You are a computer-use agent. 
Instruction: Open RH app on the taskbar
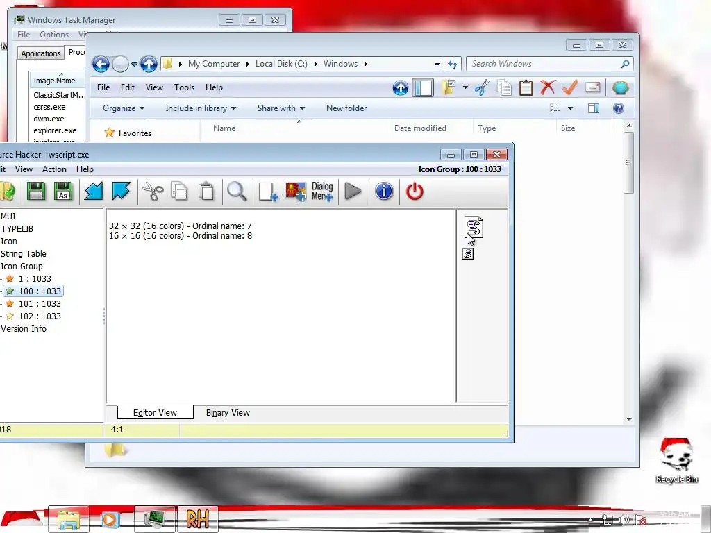pyautogui.click(x=198, y=518)
